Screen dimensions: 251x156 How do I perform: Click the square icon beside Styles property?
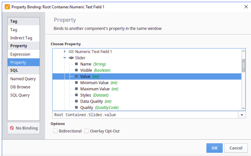point(76,95)
